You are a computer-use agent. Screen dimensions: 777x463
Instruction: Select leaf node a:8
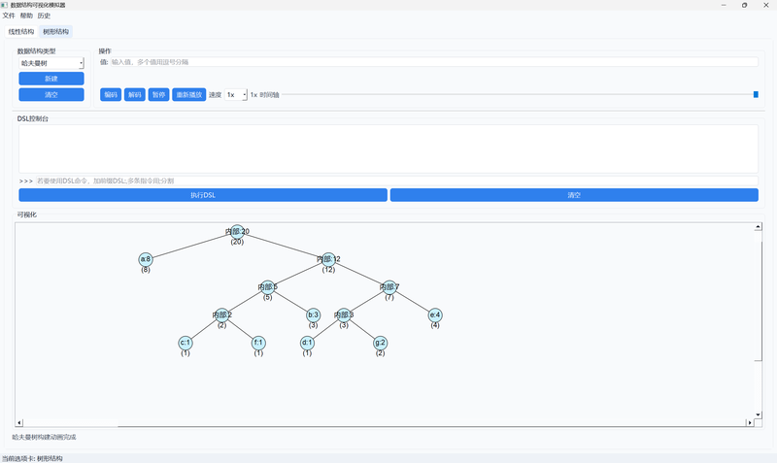pyautogui.click(x=145, y=259)
